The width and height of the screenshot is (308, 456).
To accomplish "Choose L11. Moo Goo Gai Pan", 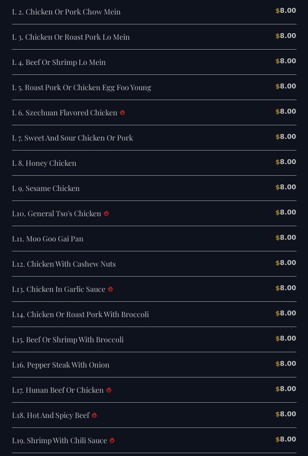I will point(48,239).
